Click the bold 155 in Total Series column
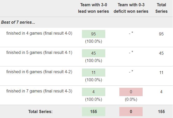This screenshot has width=173, height=118. coord(161,111)
